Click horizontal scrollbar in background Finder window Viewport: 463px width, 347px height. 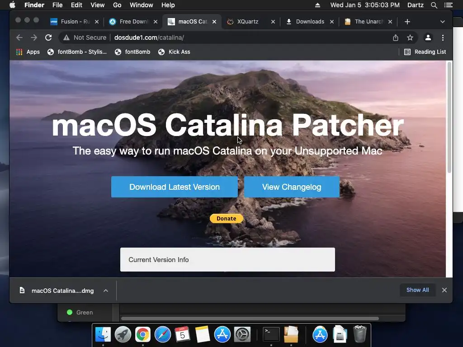pos(250,319)
